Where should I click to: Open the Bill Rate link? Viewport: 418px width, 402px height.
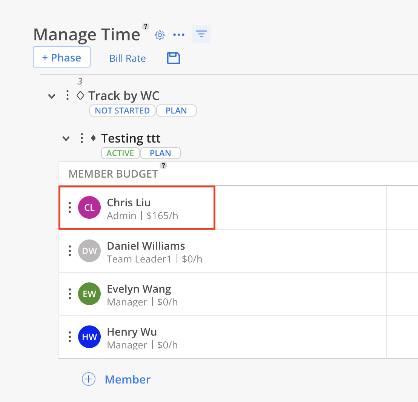128,58
